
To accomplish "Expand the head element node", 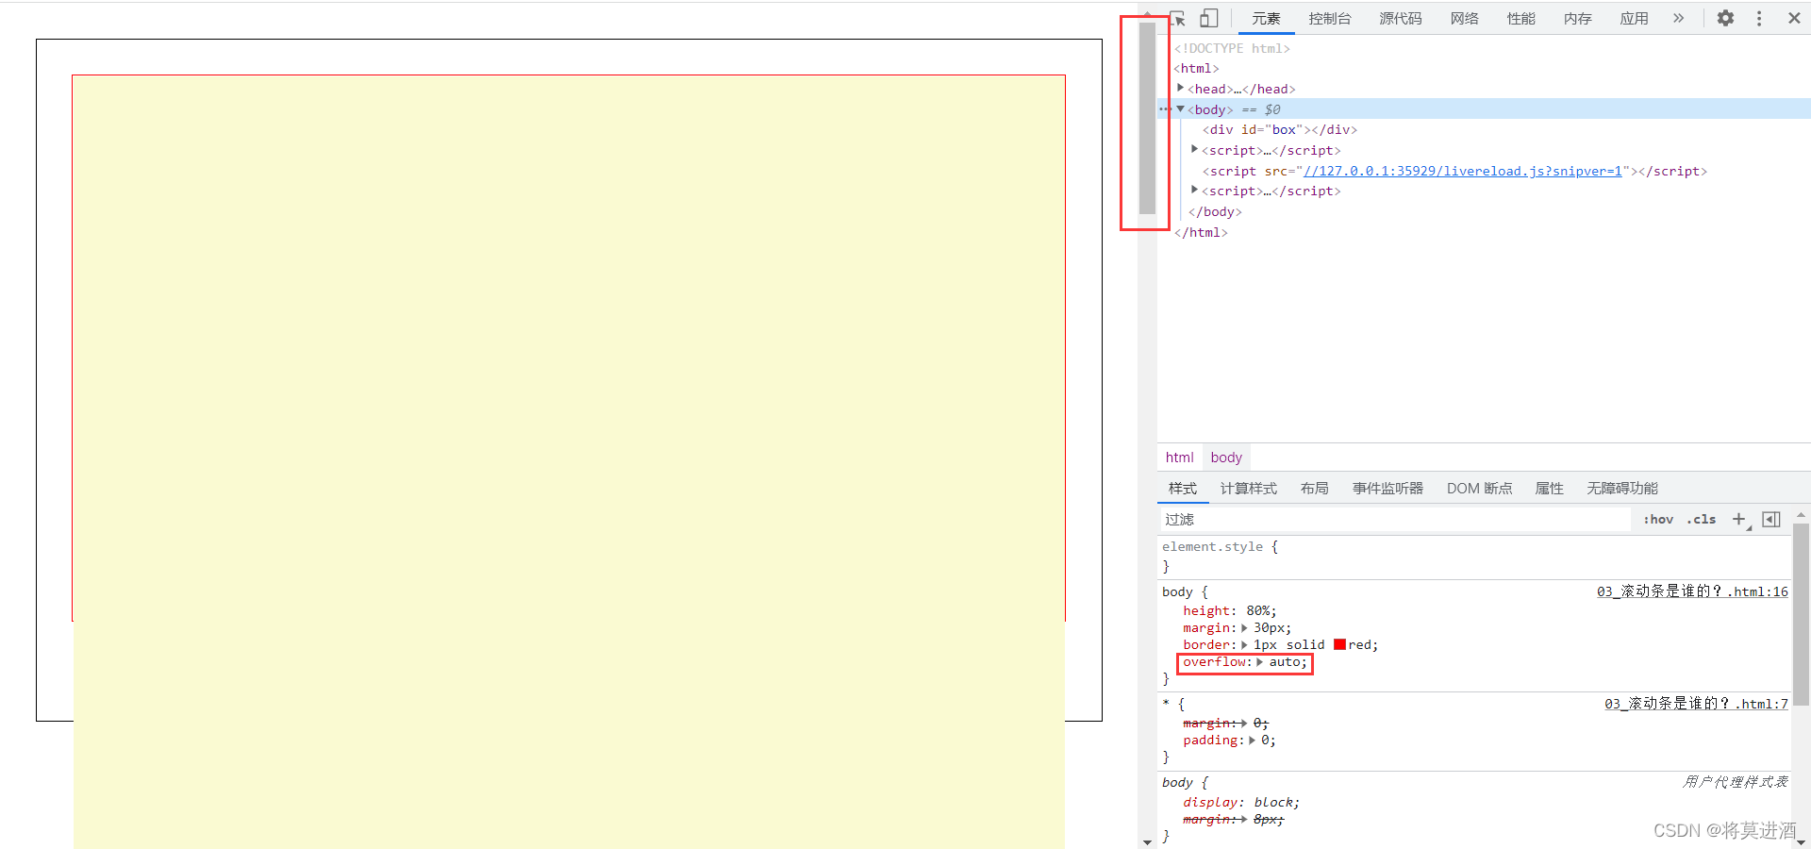I will click(1180, 88).
